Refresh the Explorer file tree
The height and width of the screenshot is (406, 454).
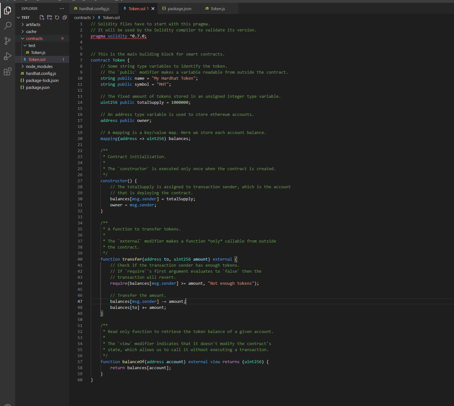coord(57,17)
